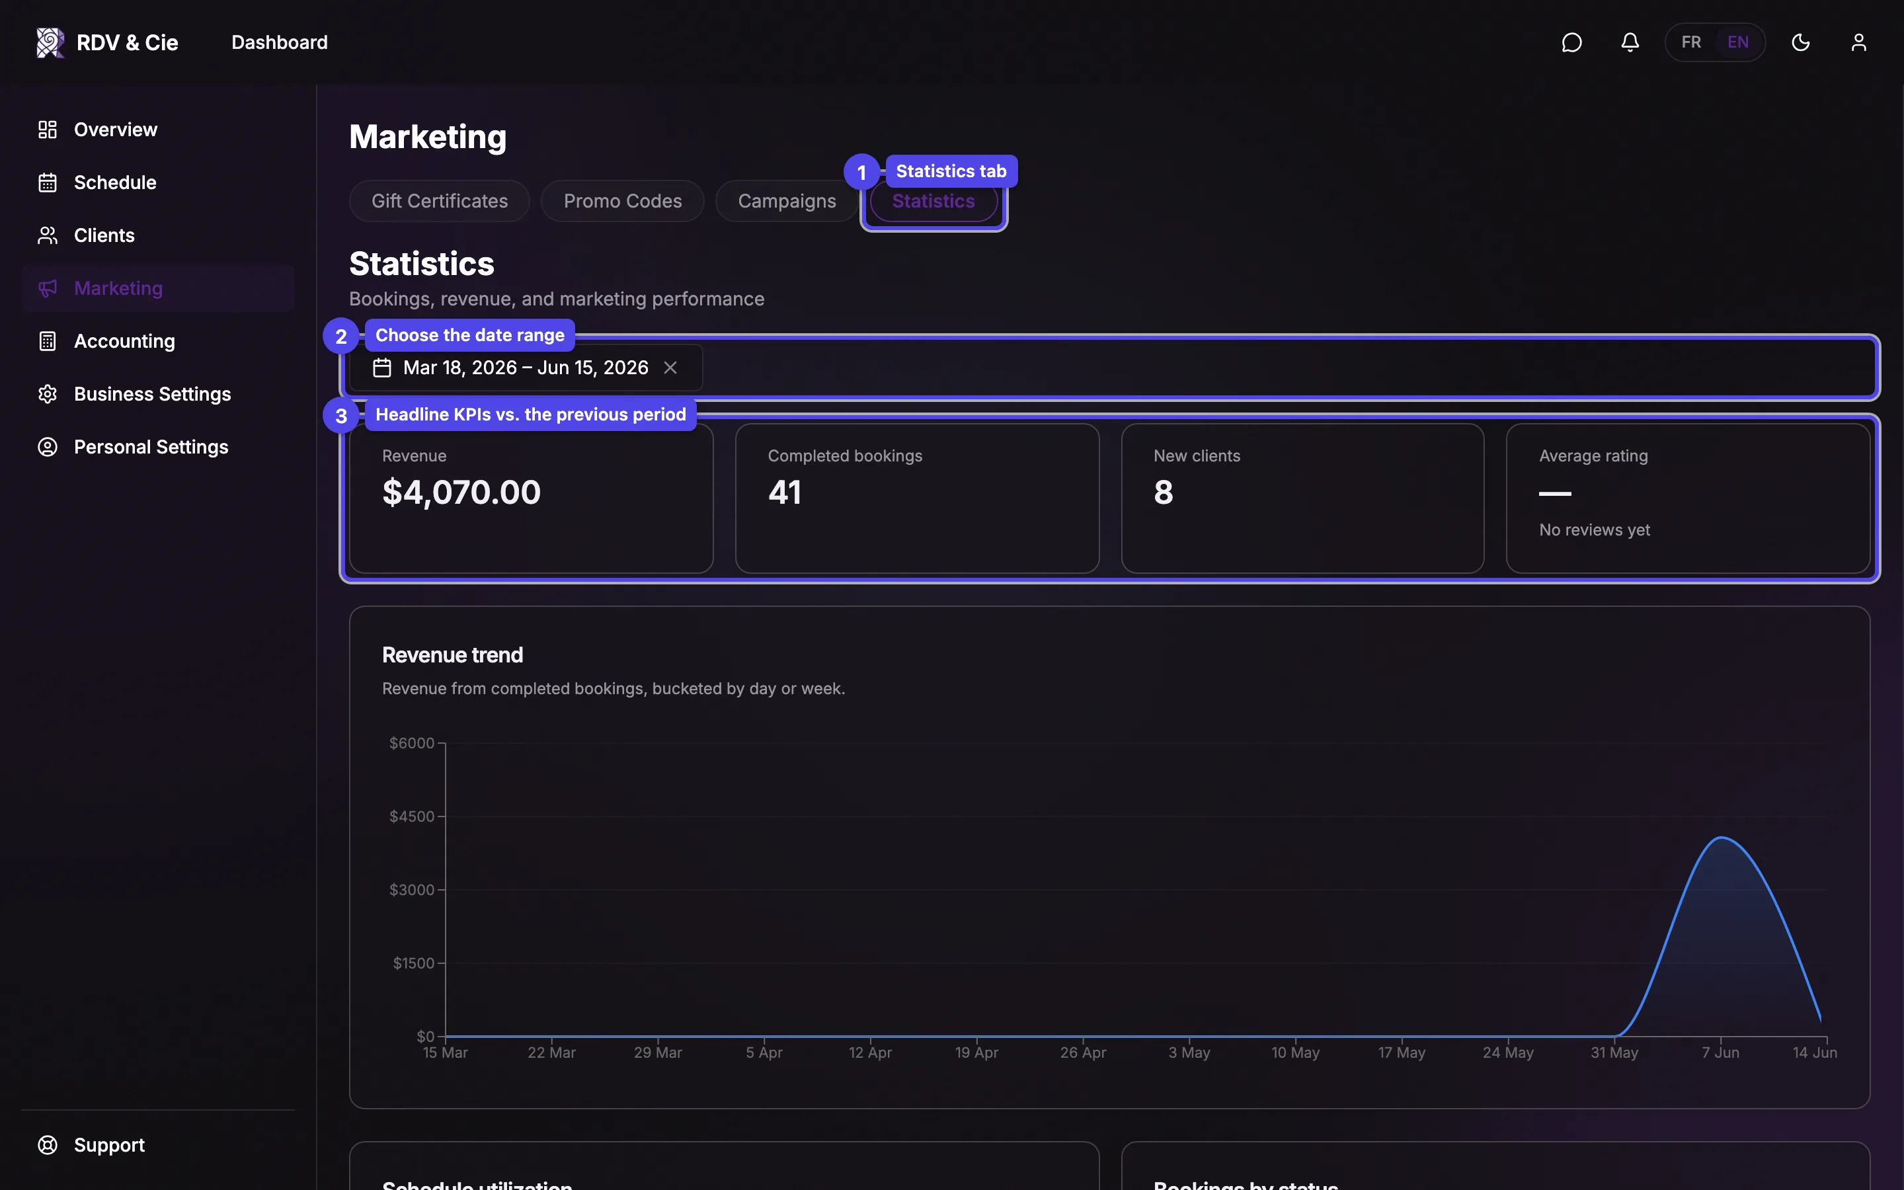
Task: Open the notifications bell
Action: (1630, 42)
